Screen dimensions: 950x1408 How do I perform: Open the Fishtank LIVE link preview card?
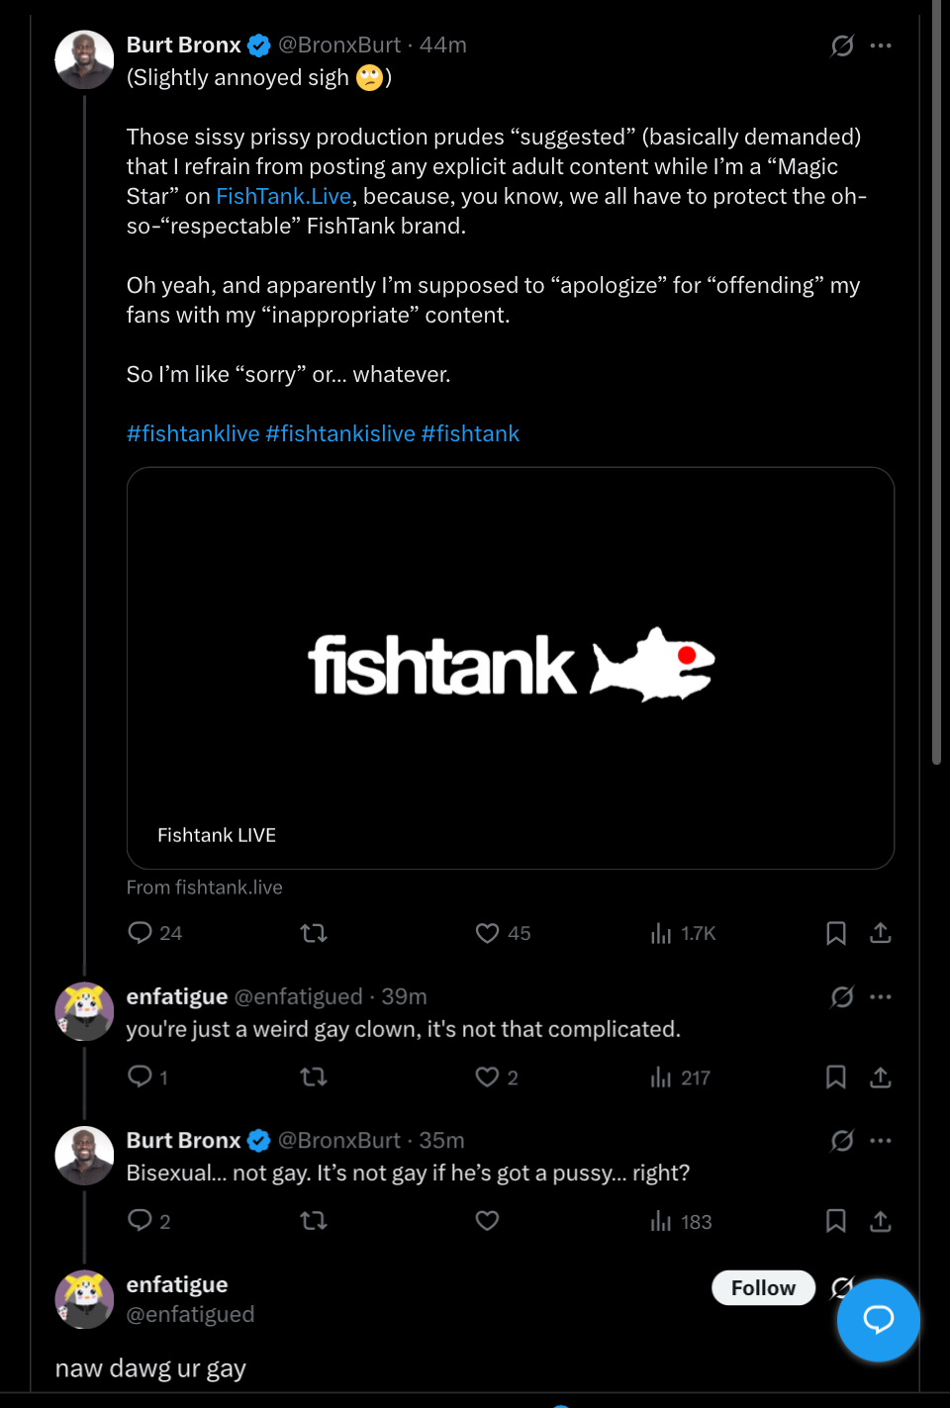511,668
